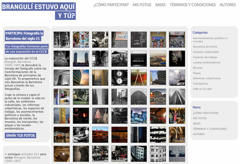Open the Transportes category link
Screen dimensions: 240x164
click(x=200, y=84)
